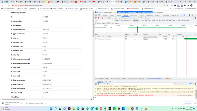Open Microsoft Edge from the taskbar
This screenshot has width=197, height=111.
click(78, 108)
